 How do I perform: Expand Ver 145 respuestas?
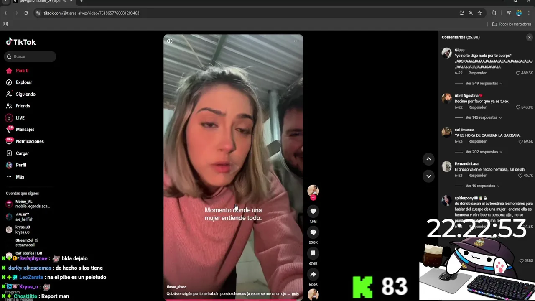click(x=484, y=117)
